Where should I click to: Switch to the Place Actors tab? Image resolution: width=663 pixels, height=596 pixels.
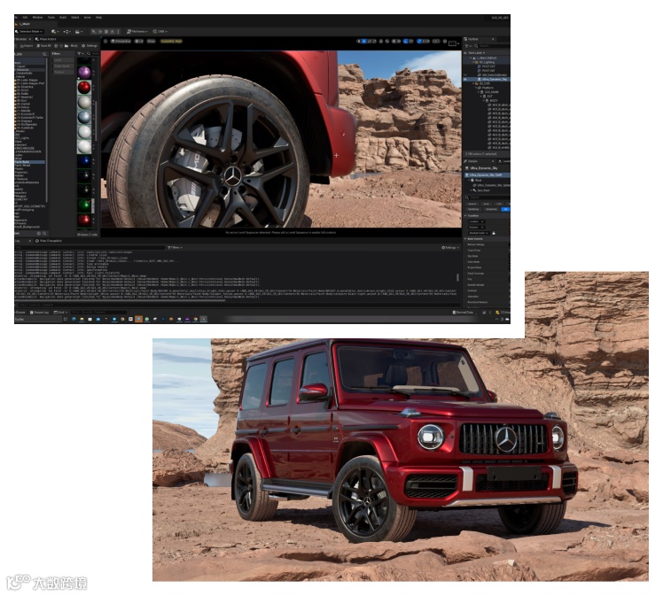46,39
